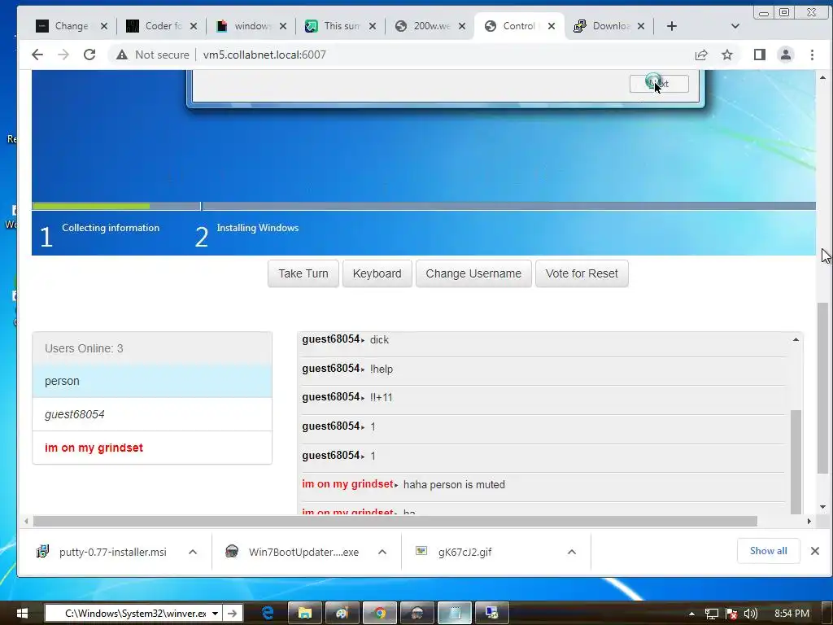Click the network tray icon
The height and width of the screenshot is (625, 833).
[x=711, y=614]
